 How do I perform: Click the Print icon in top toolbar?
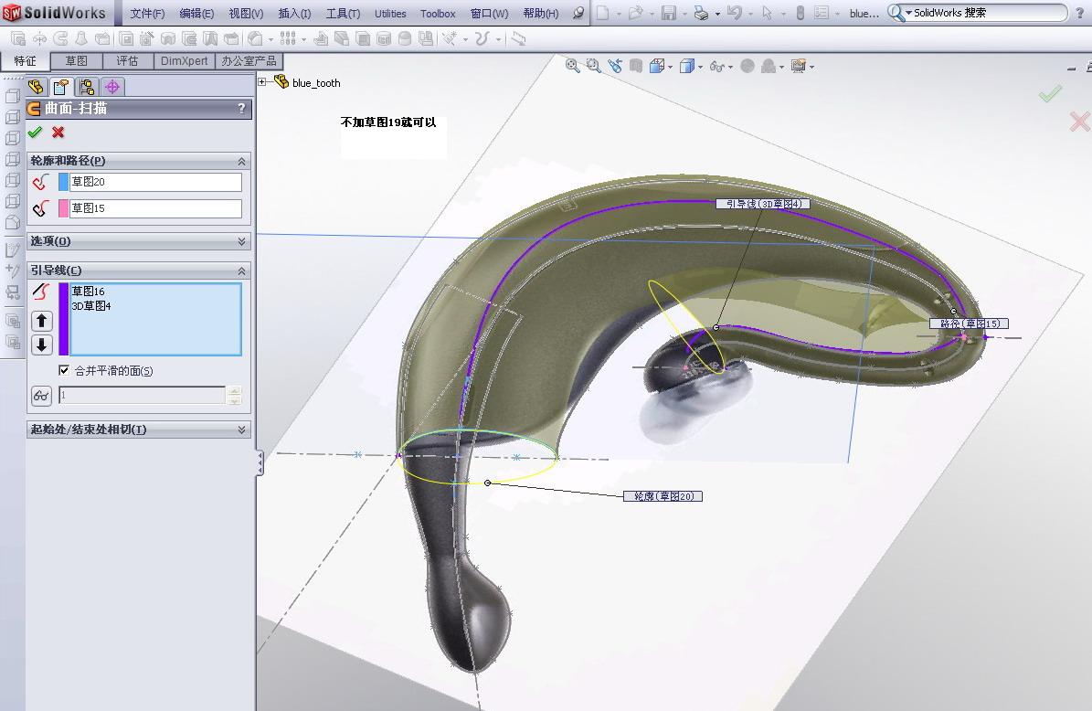[x=701, y=13]
